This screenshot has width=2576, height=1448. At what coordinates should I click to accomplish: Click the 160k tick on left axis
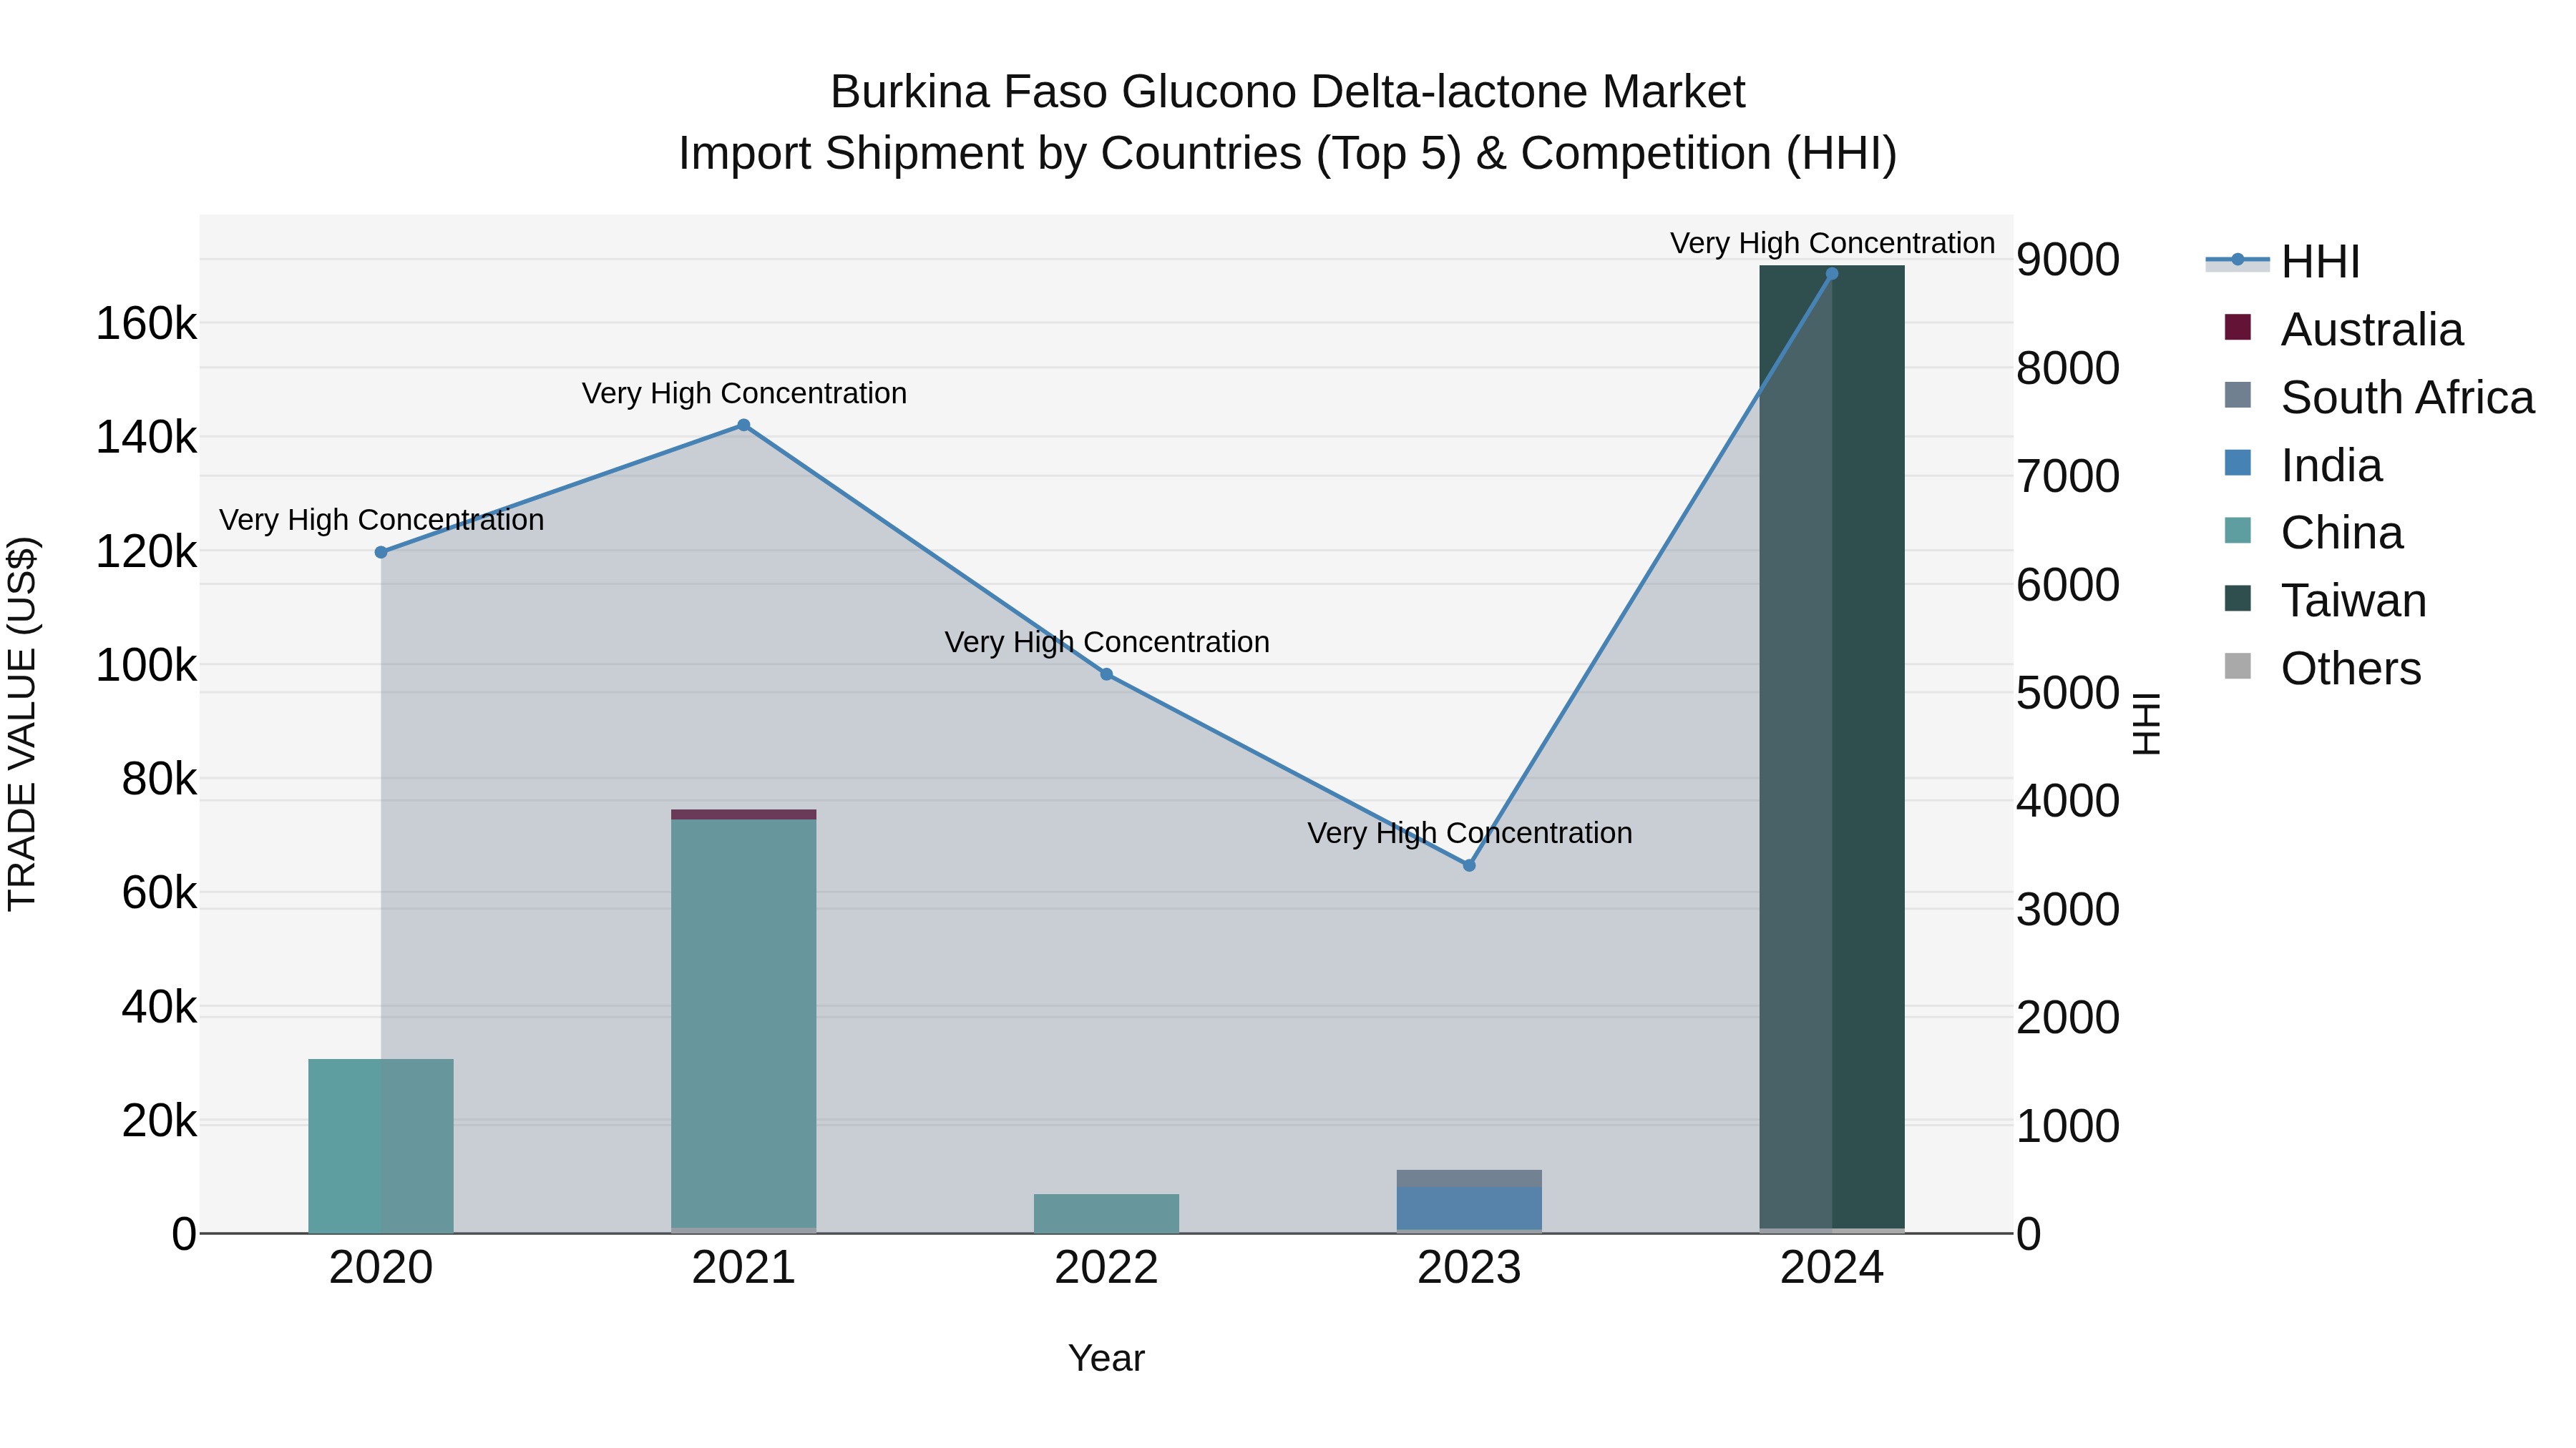point(146,324)
